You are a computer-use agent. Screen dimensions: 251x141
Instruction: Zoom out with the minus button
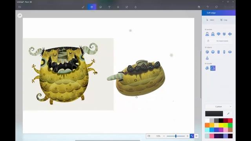coord(164,136)
